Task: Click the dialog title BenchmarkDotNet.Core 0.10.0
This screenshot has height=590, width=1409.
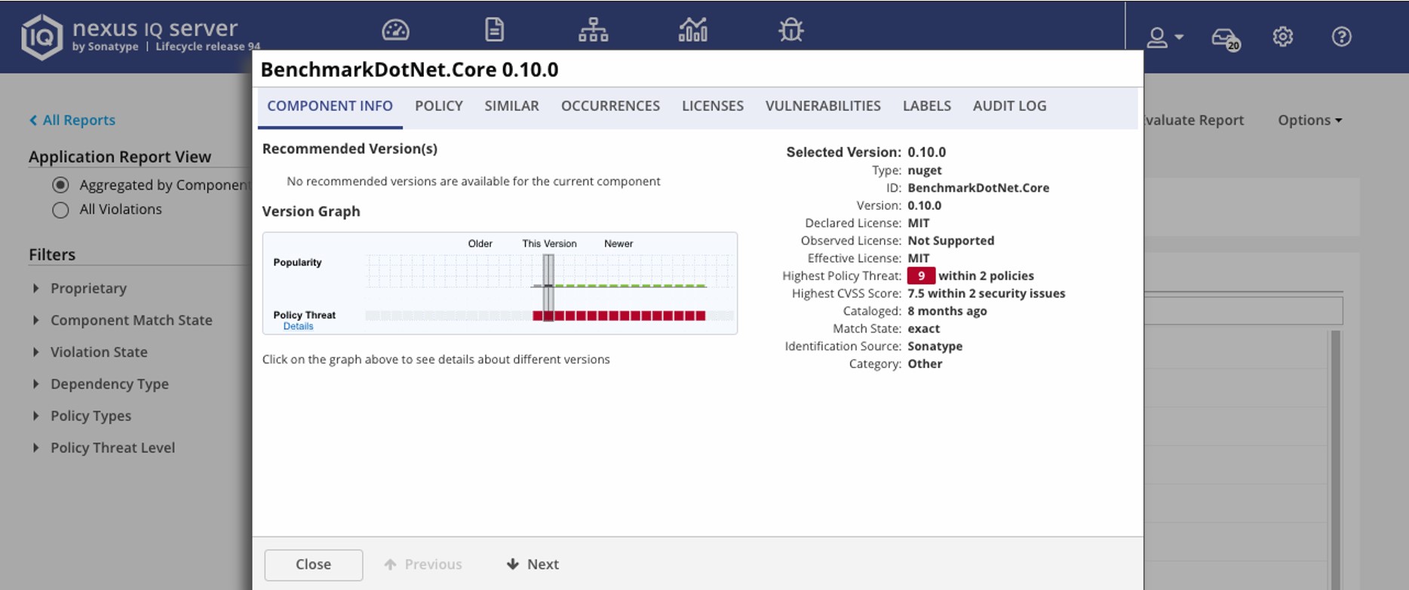Action: coord(410,70)
